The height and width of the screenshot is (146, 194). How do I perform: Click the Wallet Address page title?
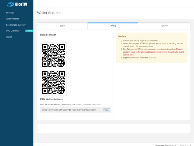[x=49, y=13]
